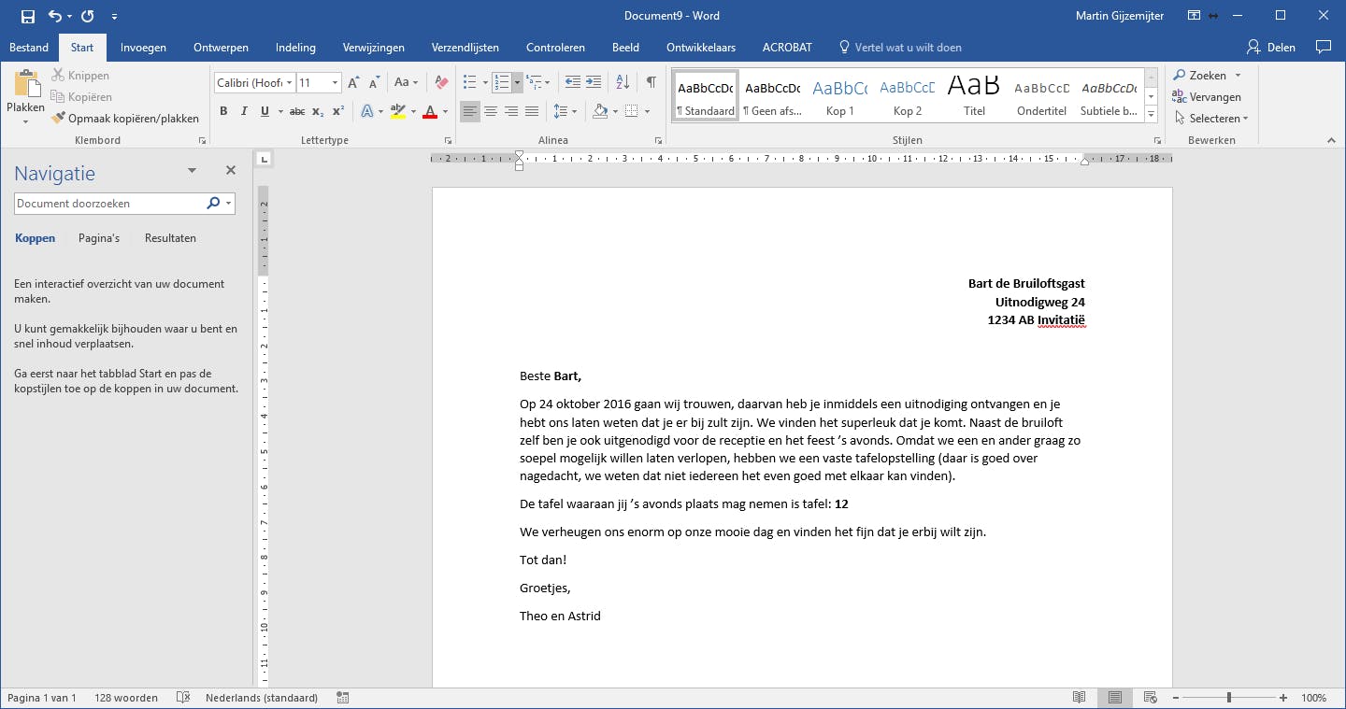
Task: Align the paragraph text to the right
Action: [511, 112]
